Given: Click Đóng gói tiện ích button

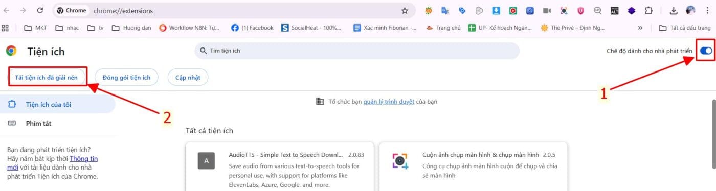Looking at the screenshot, I should [x=126, y=78].
